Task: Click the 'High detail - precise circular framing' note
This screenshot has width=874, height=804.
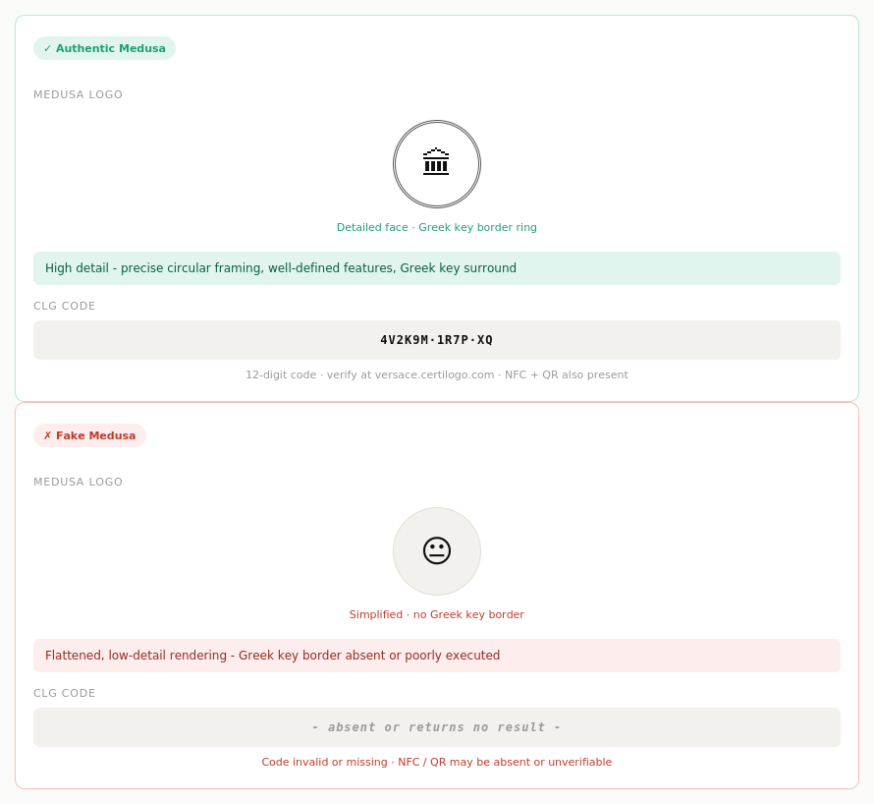Action: pyautogui.click(x=436, y=268)
